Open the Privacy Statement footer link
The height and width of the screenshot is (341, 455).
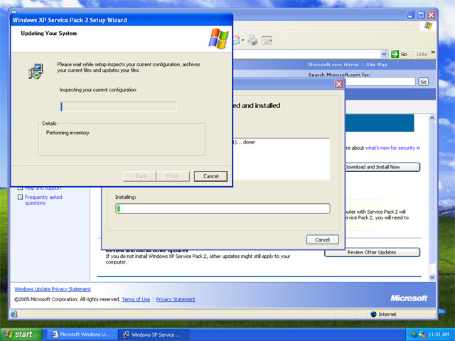point(176,299)
